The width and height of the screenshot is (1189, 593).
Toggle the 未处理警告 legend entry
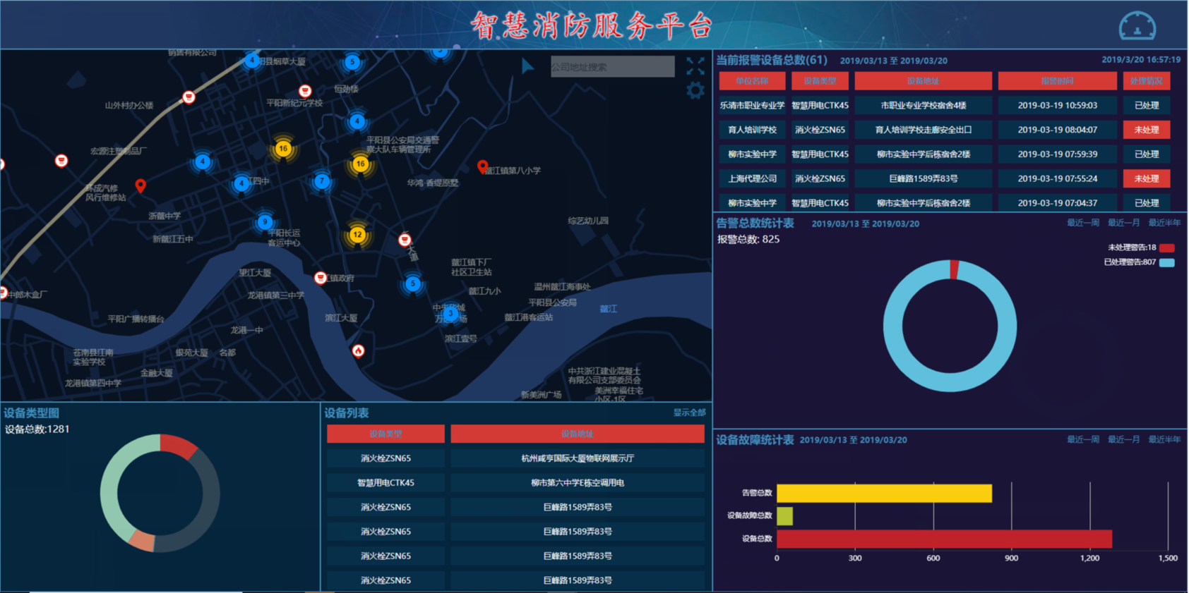pyautogui.click(x=1140, y=247)
